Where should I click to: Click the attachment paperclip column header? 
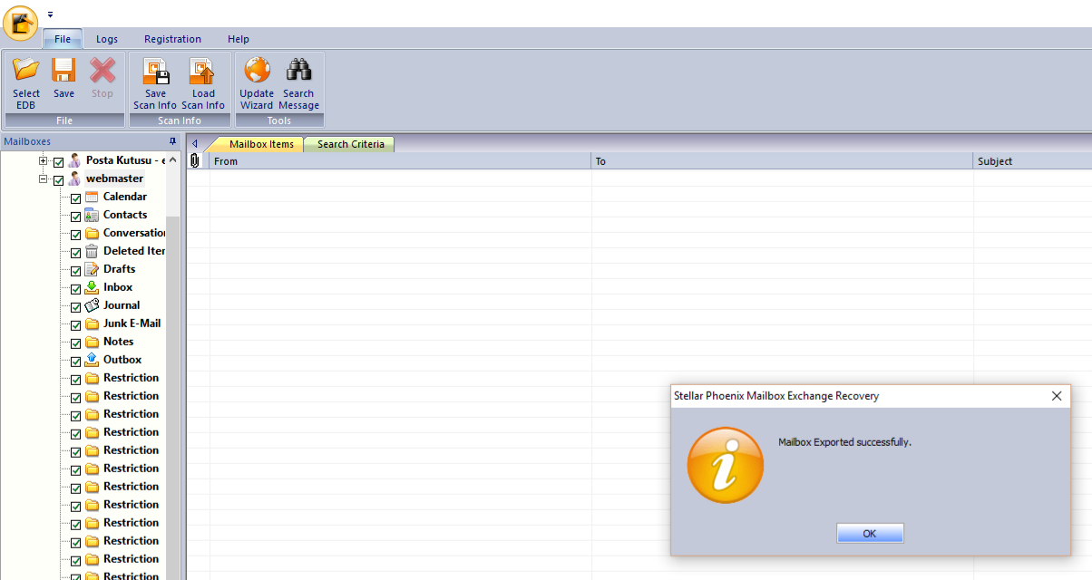click(194, 161)
